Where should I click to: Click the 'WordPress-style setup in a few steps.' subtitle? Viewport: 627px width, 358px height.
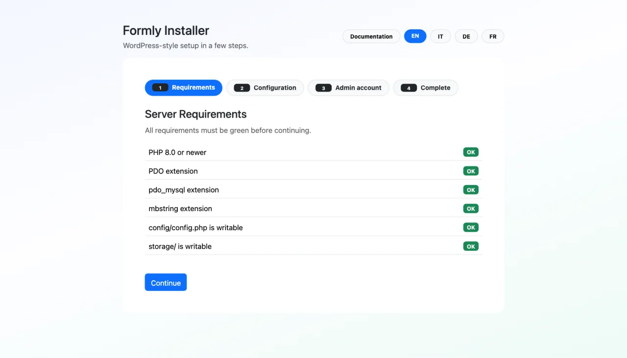[x=185, y=46]
